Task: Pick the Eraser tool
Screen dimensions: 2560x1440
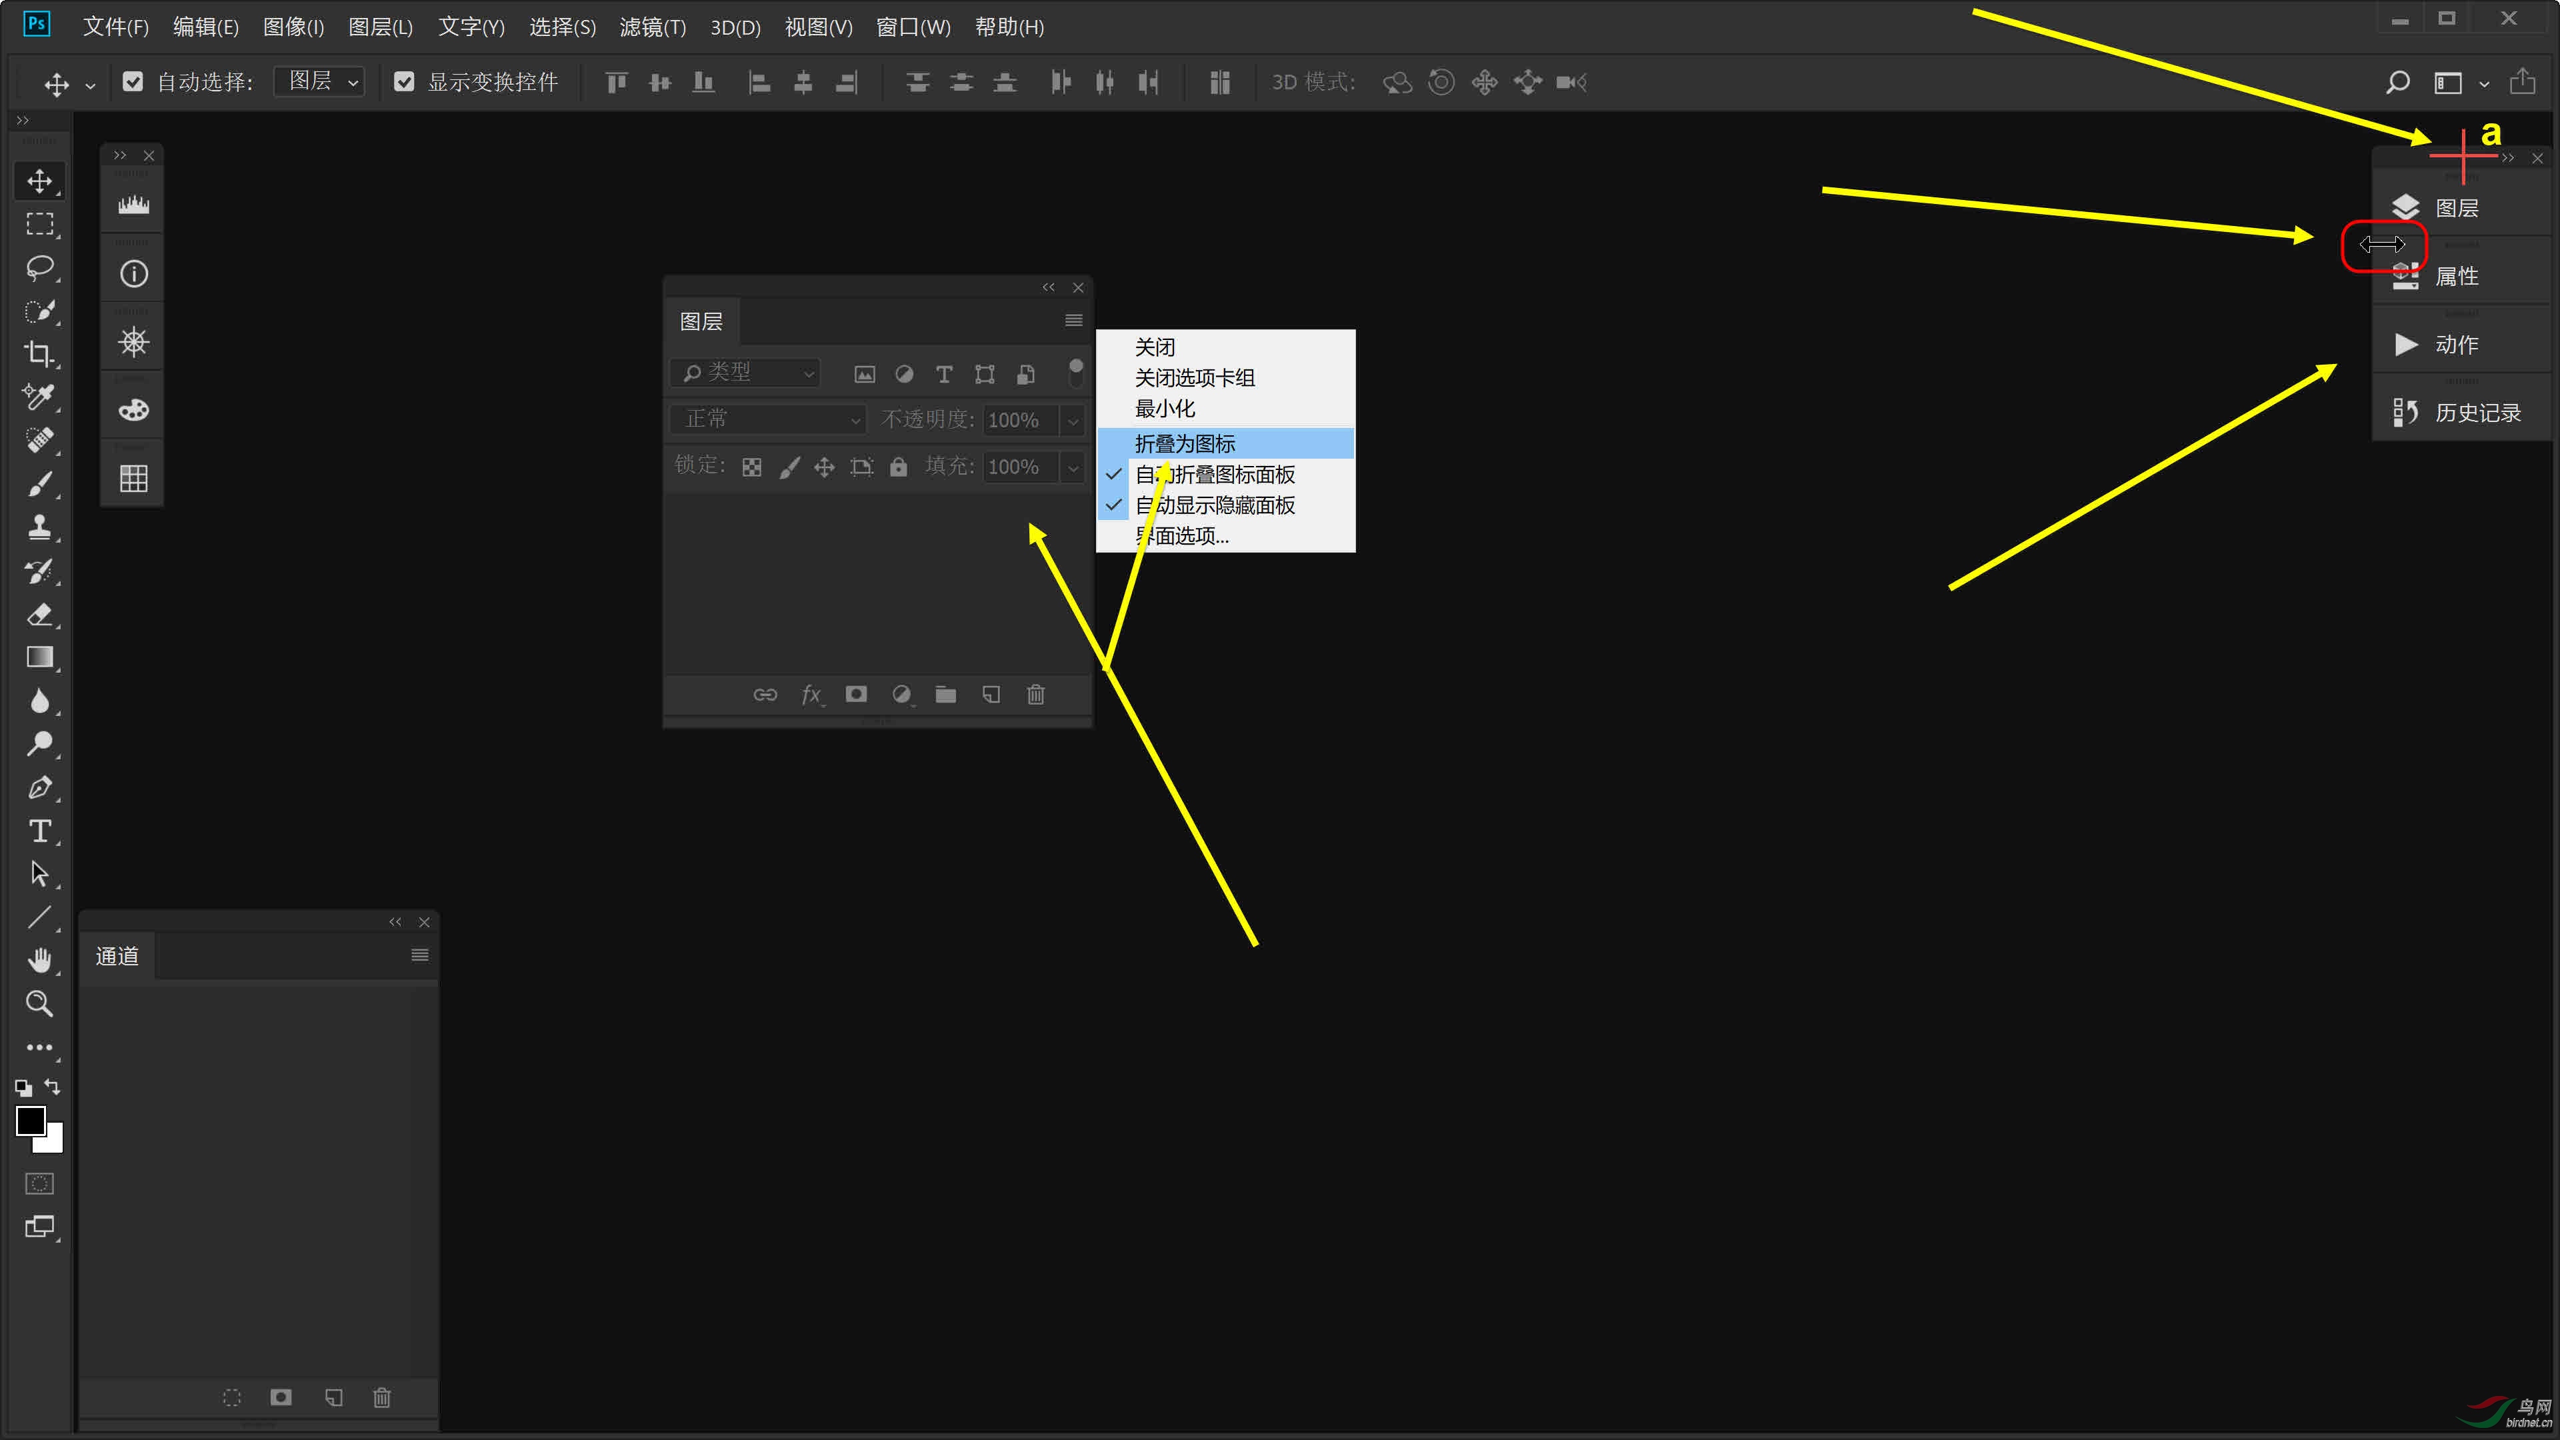Action: tap(40, 614)
